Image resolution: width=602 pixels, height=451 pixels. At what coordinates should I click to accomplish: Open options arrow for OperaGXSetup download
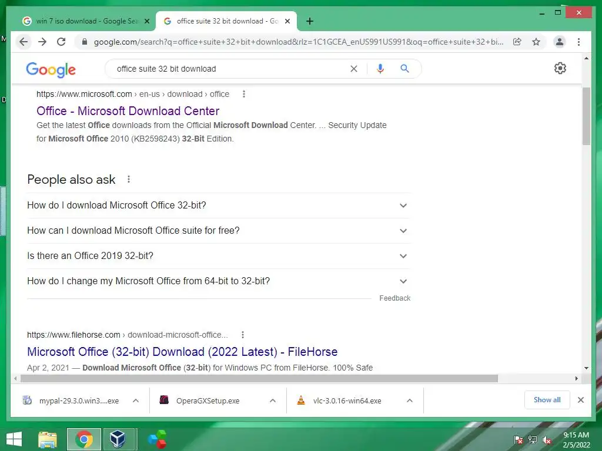[273, 400]
